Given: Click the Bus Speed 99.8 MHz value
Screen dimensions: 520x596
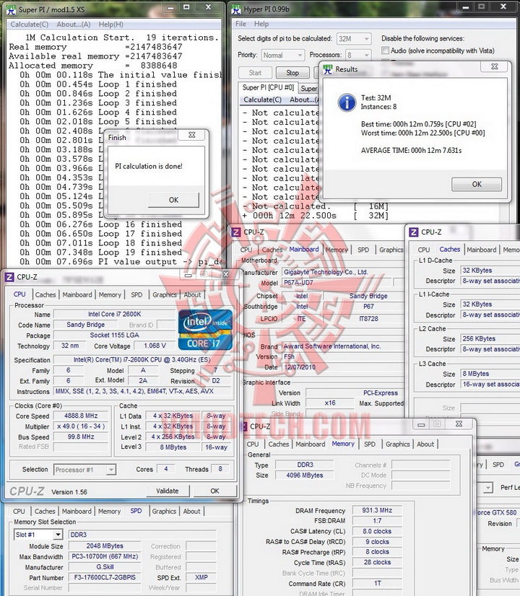Looking at the screenshot, I should coord(81,437).
